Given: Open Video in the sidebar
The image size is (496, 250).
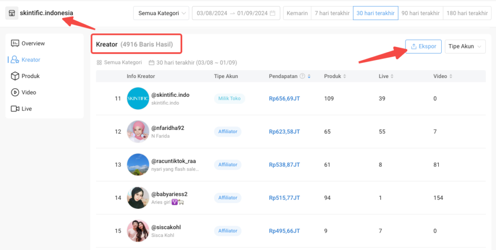Looking at the screenshot, I should tap(28, 93).
